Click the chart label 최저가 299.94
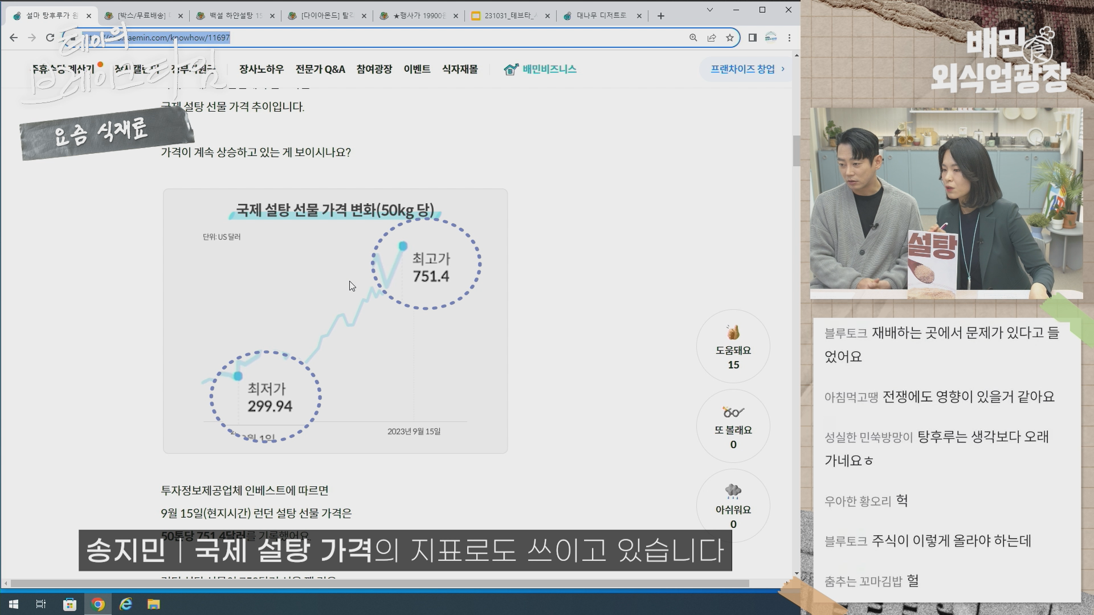1094x615 pixels. [270, 397]
